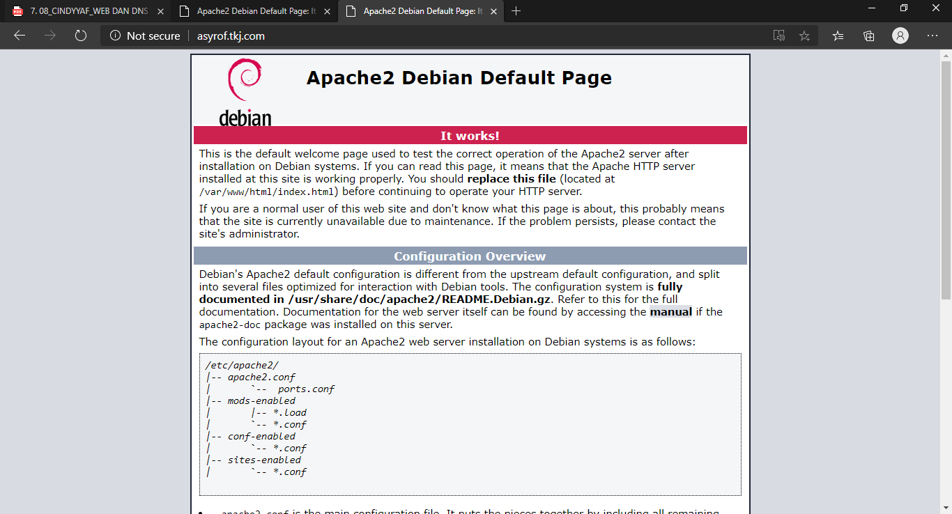Close the active Apache2 Debian tab
952x514 pixels.
pos(492,11)
